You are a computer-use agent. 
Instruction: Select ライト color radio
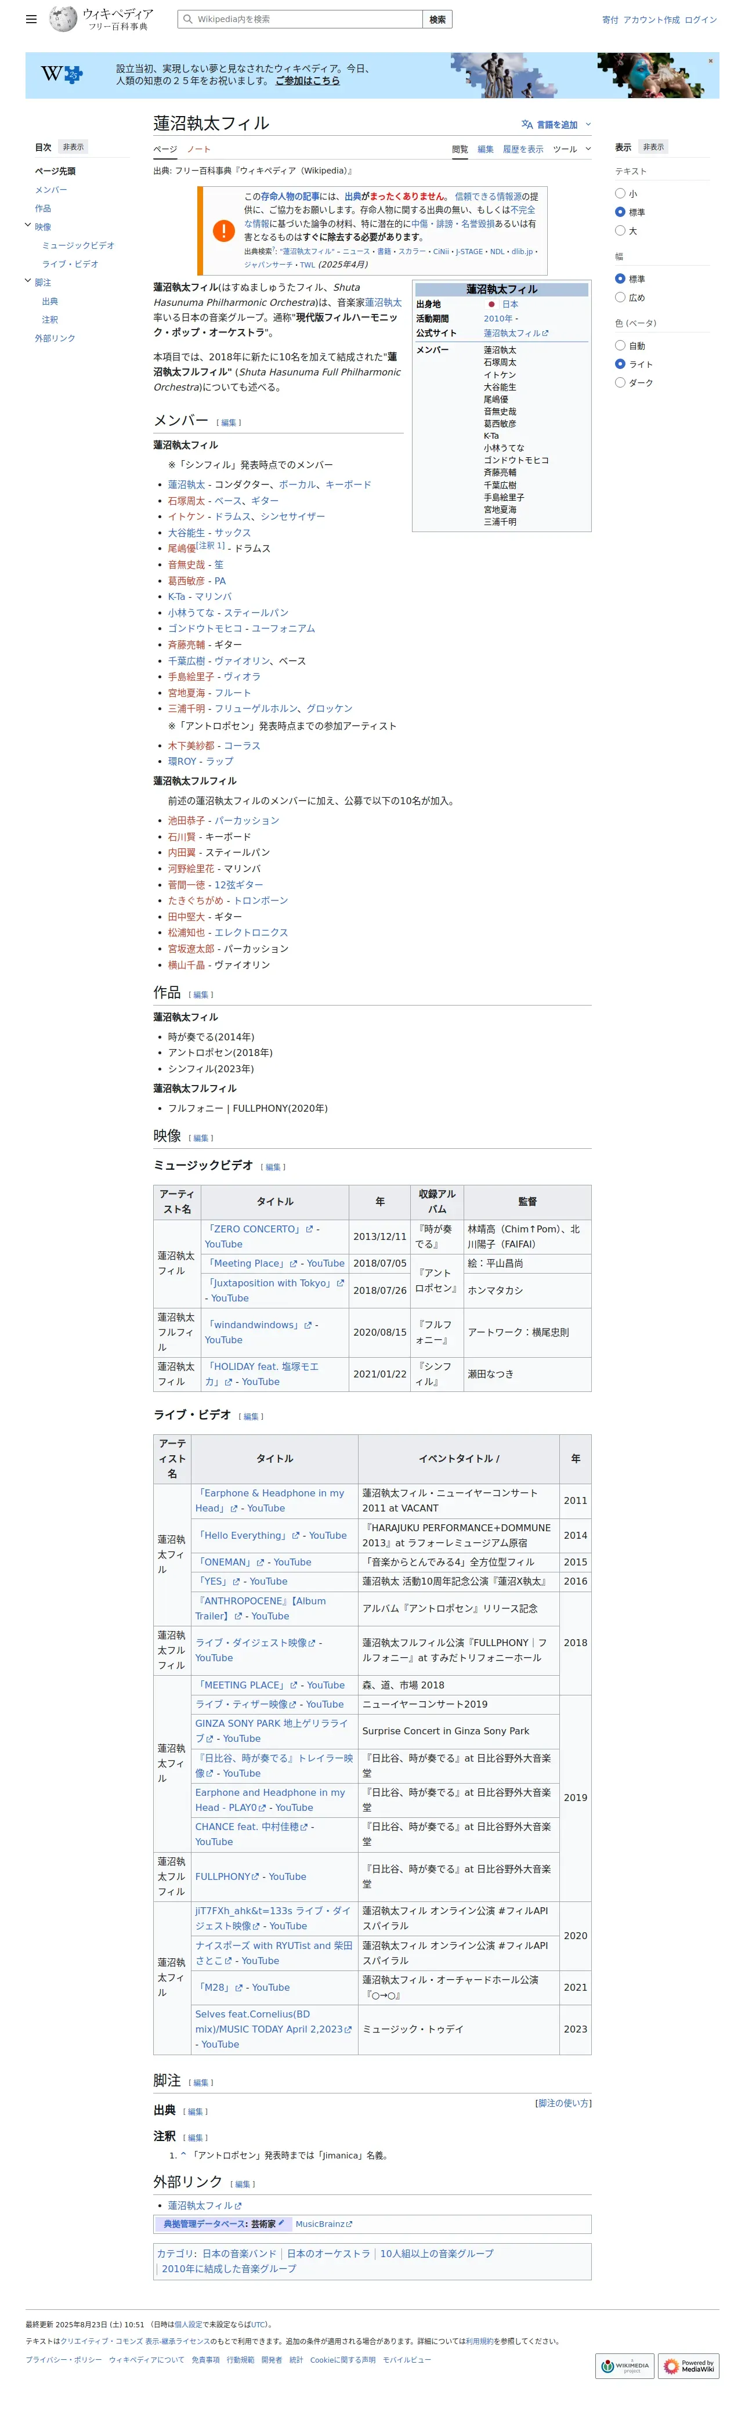(x=620, y=364)
